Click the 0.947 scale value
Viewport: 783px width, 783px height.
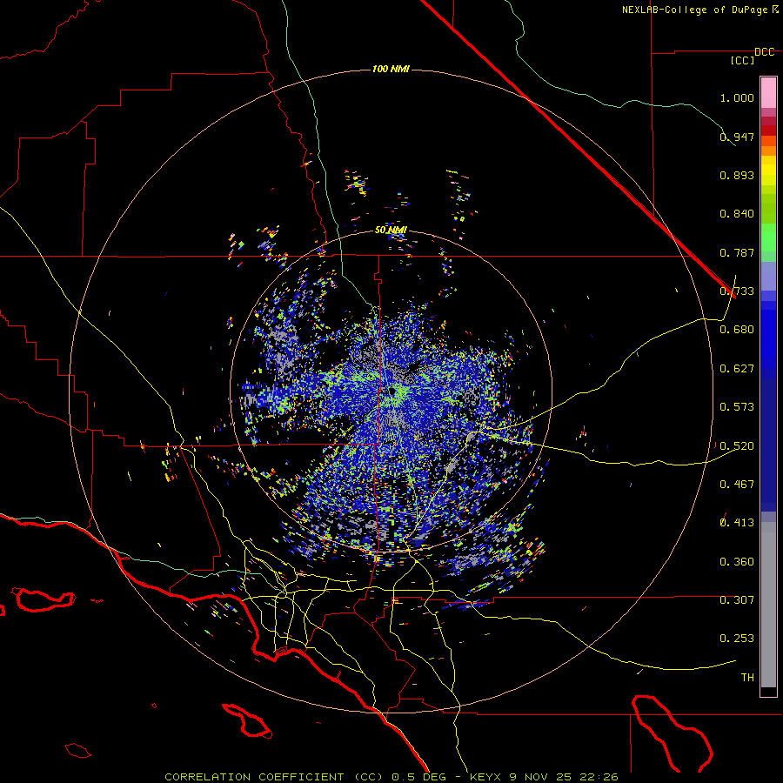737,137
